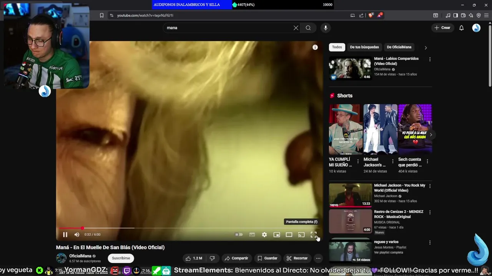Viewport: 492px width, 276px height.
Task: Click the youtube.com address bar URL
Action: 145,15
